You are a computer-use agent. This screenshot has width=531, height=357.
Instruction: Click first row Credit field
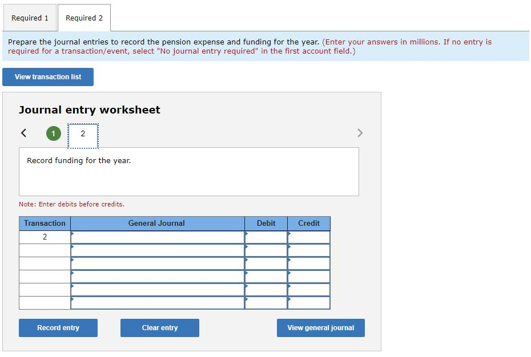309,237
